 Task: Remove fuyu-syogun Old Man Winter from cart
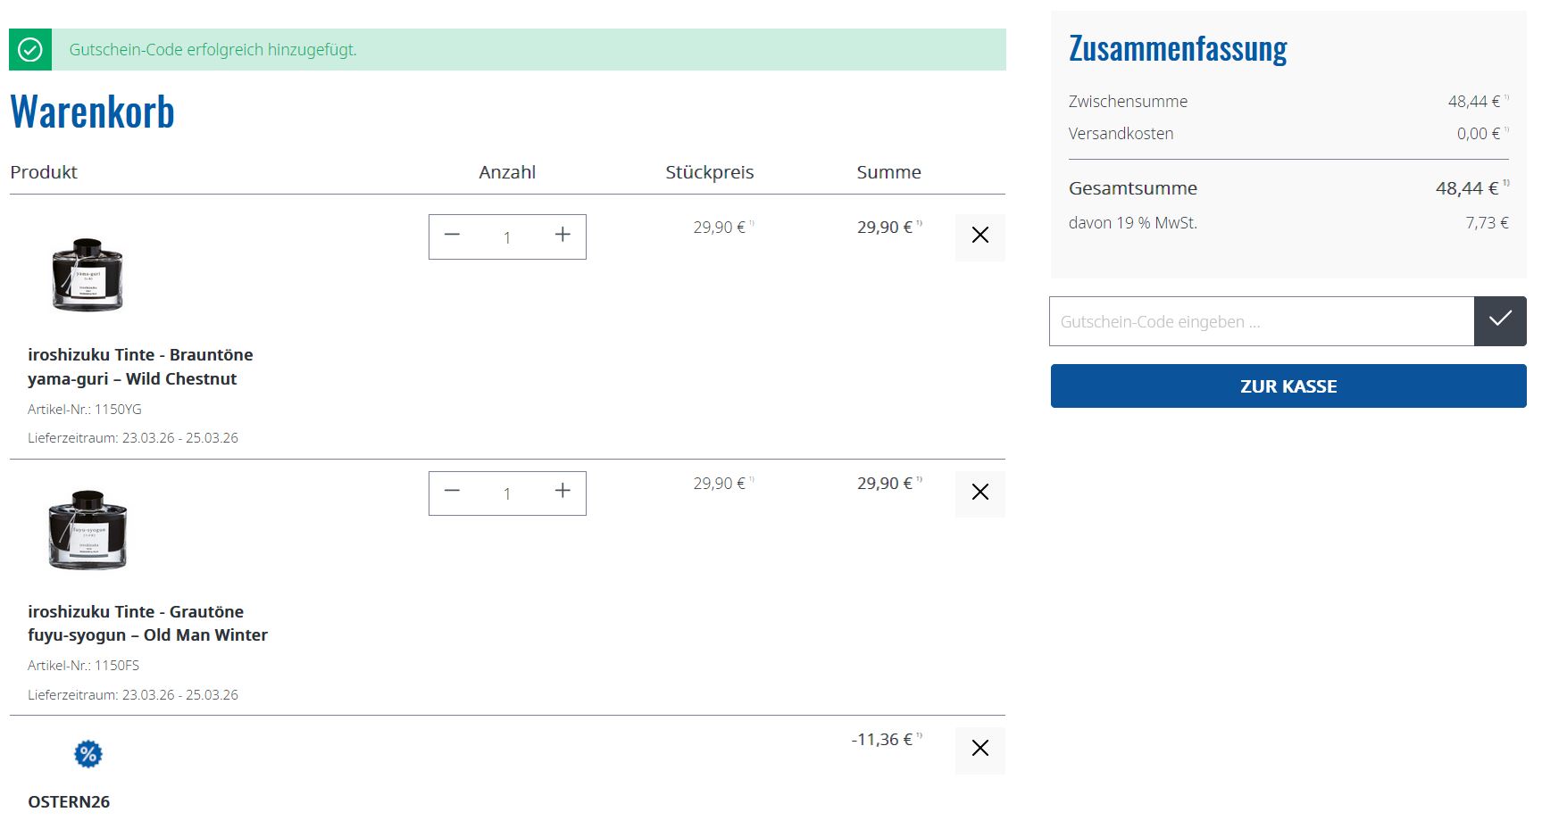(979, 493)
